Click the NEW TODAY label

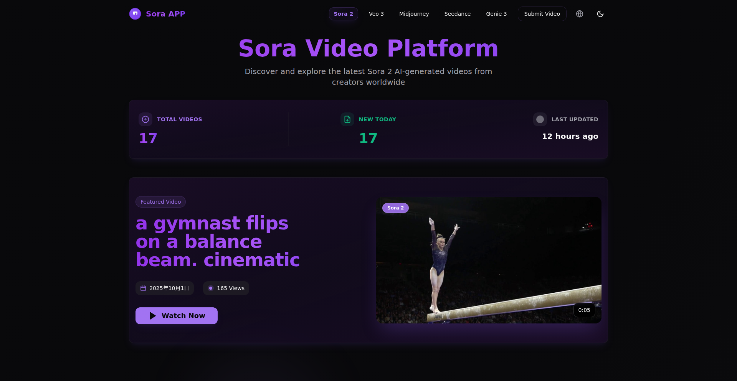[377, 119]
